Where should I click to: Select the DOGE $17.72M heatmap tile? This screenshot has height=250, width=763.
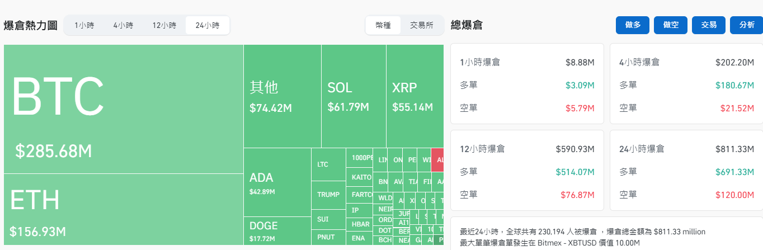point(277,231)
